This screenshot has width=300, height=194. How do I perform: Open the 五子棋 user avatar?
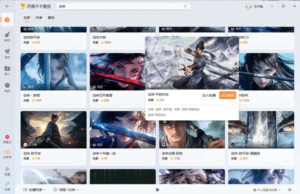point(248,7)
